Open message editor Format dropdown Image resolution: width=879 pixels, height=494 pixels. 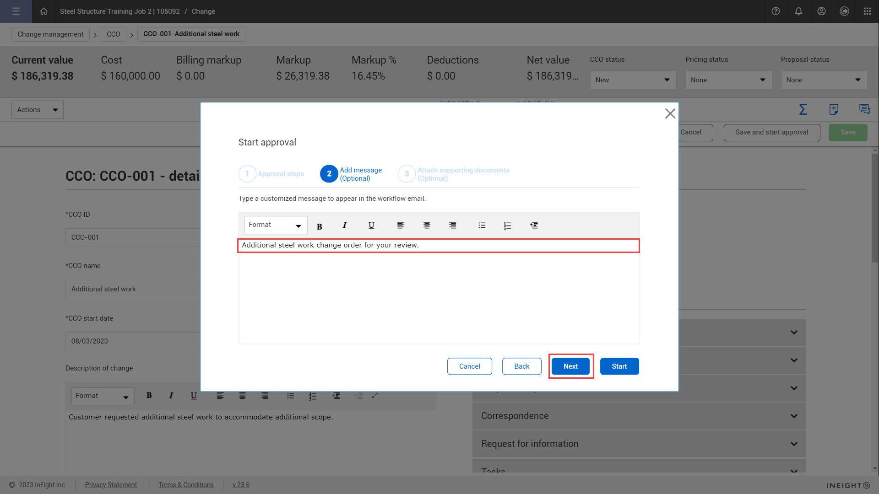(276, 225)
